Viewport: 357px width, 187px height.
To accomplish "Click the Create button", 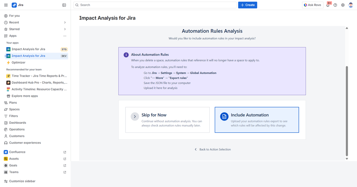I will [248, 5].
